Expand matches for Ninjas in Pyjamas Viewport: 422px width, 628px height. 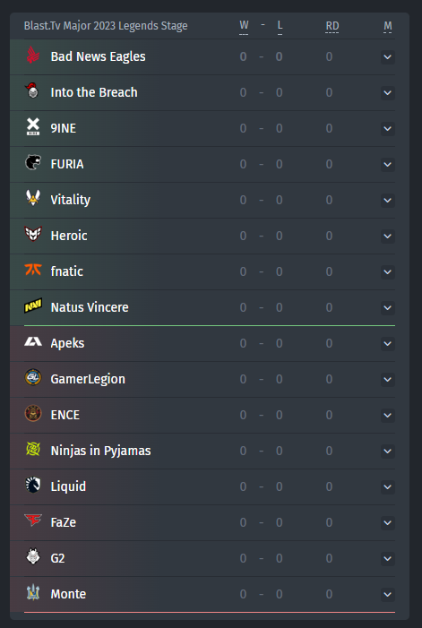pyautogui.click(x=388, y=451)
